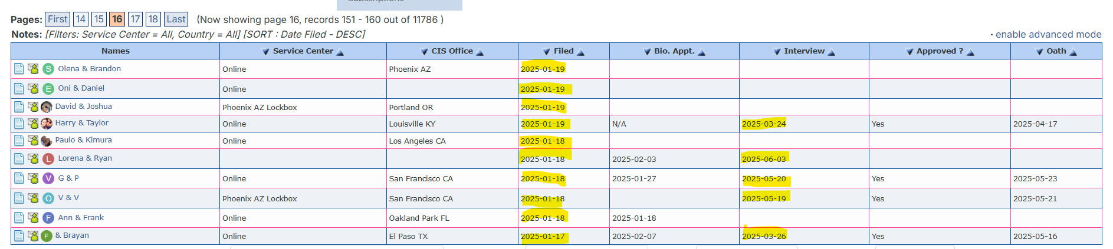The height and width of the screenshot is (249, 1113).
Task: Go to page 17
Action: tap(135, 19)
